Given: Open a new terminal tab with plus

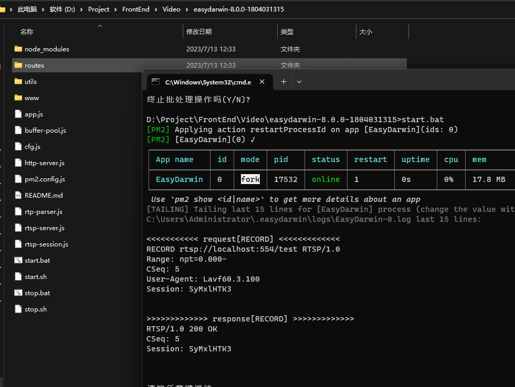Looking at the screenshot, I should click(284, 82).
